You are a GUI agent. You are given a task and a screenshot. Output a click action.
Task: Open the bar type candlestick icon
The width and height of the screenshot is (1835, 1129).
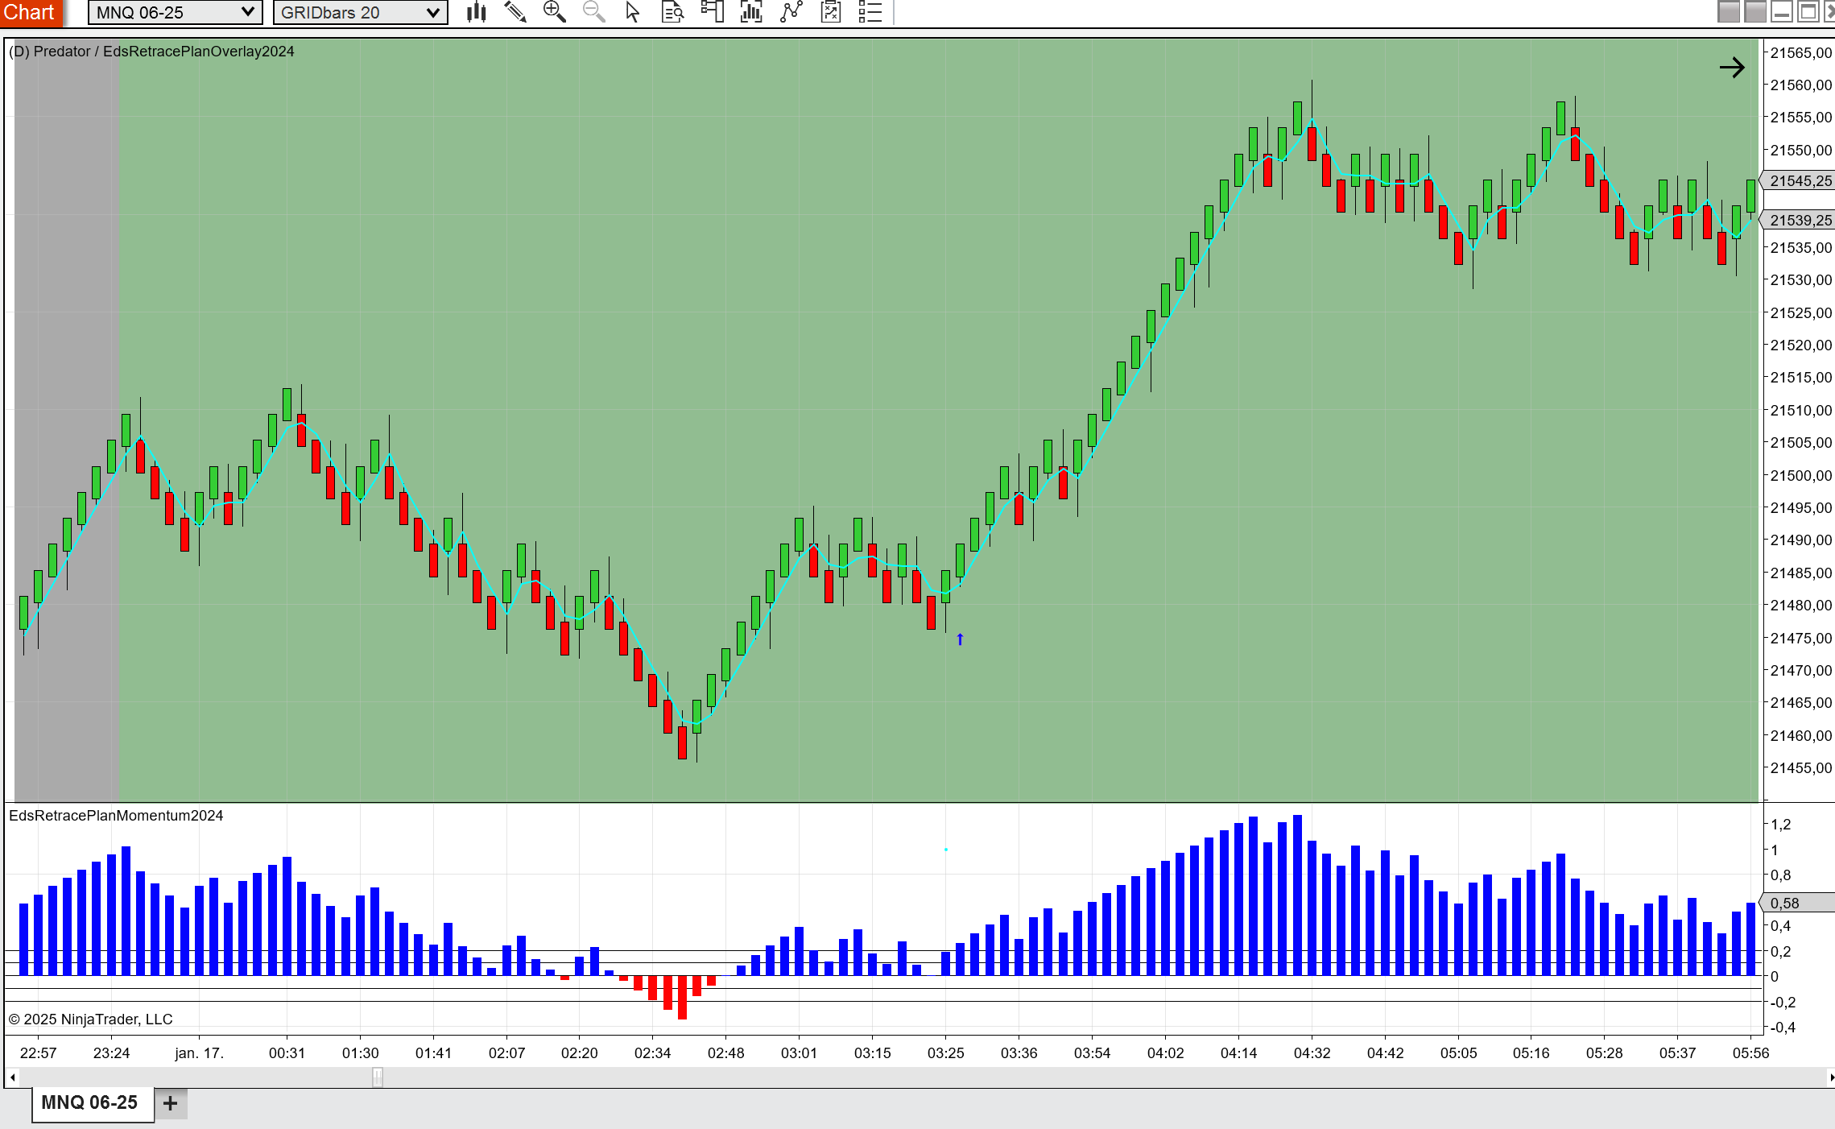[476, 12]
